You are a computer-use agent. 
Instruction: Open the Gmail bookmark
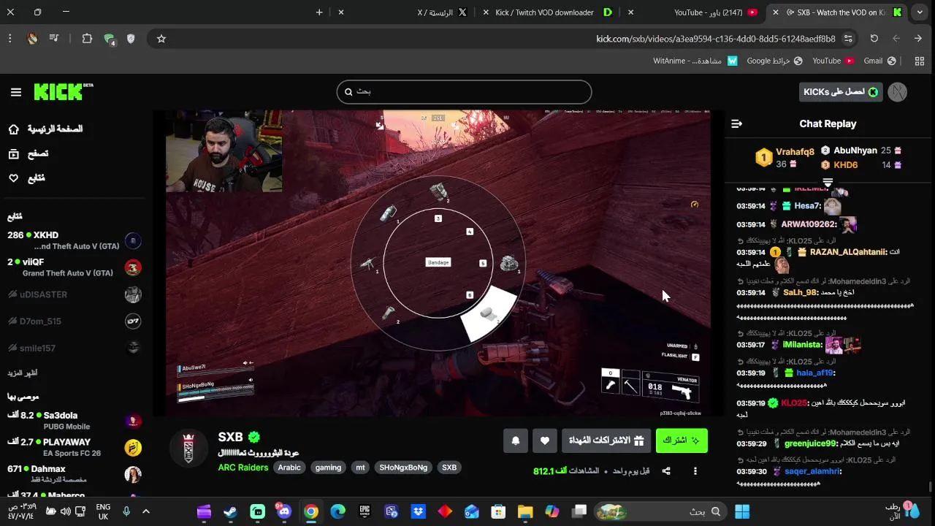(x=880, y=61)
